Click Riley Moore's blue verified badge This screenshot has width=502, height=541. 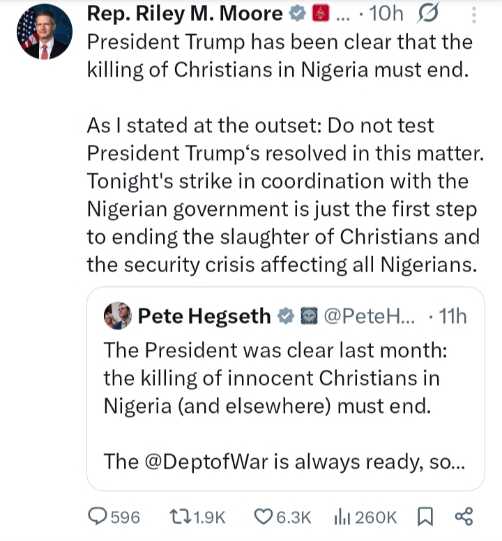(296, 14)
